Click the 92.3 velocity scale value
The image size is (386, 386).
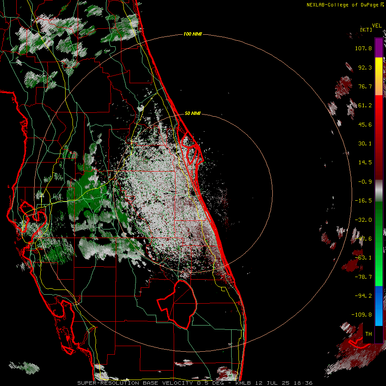pyautogui.click(x=365, y=67)
